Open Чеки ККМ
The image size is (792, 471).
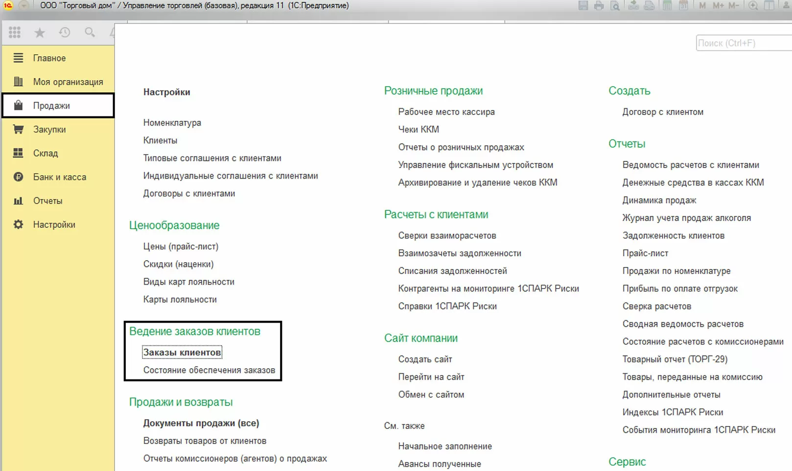coord(419,129)
